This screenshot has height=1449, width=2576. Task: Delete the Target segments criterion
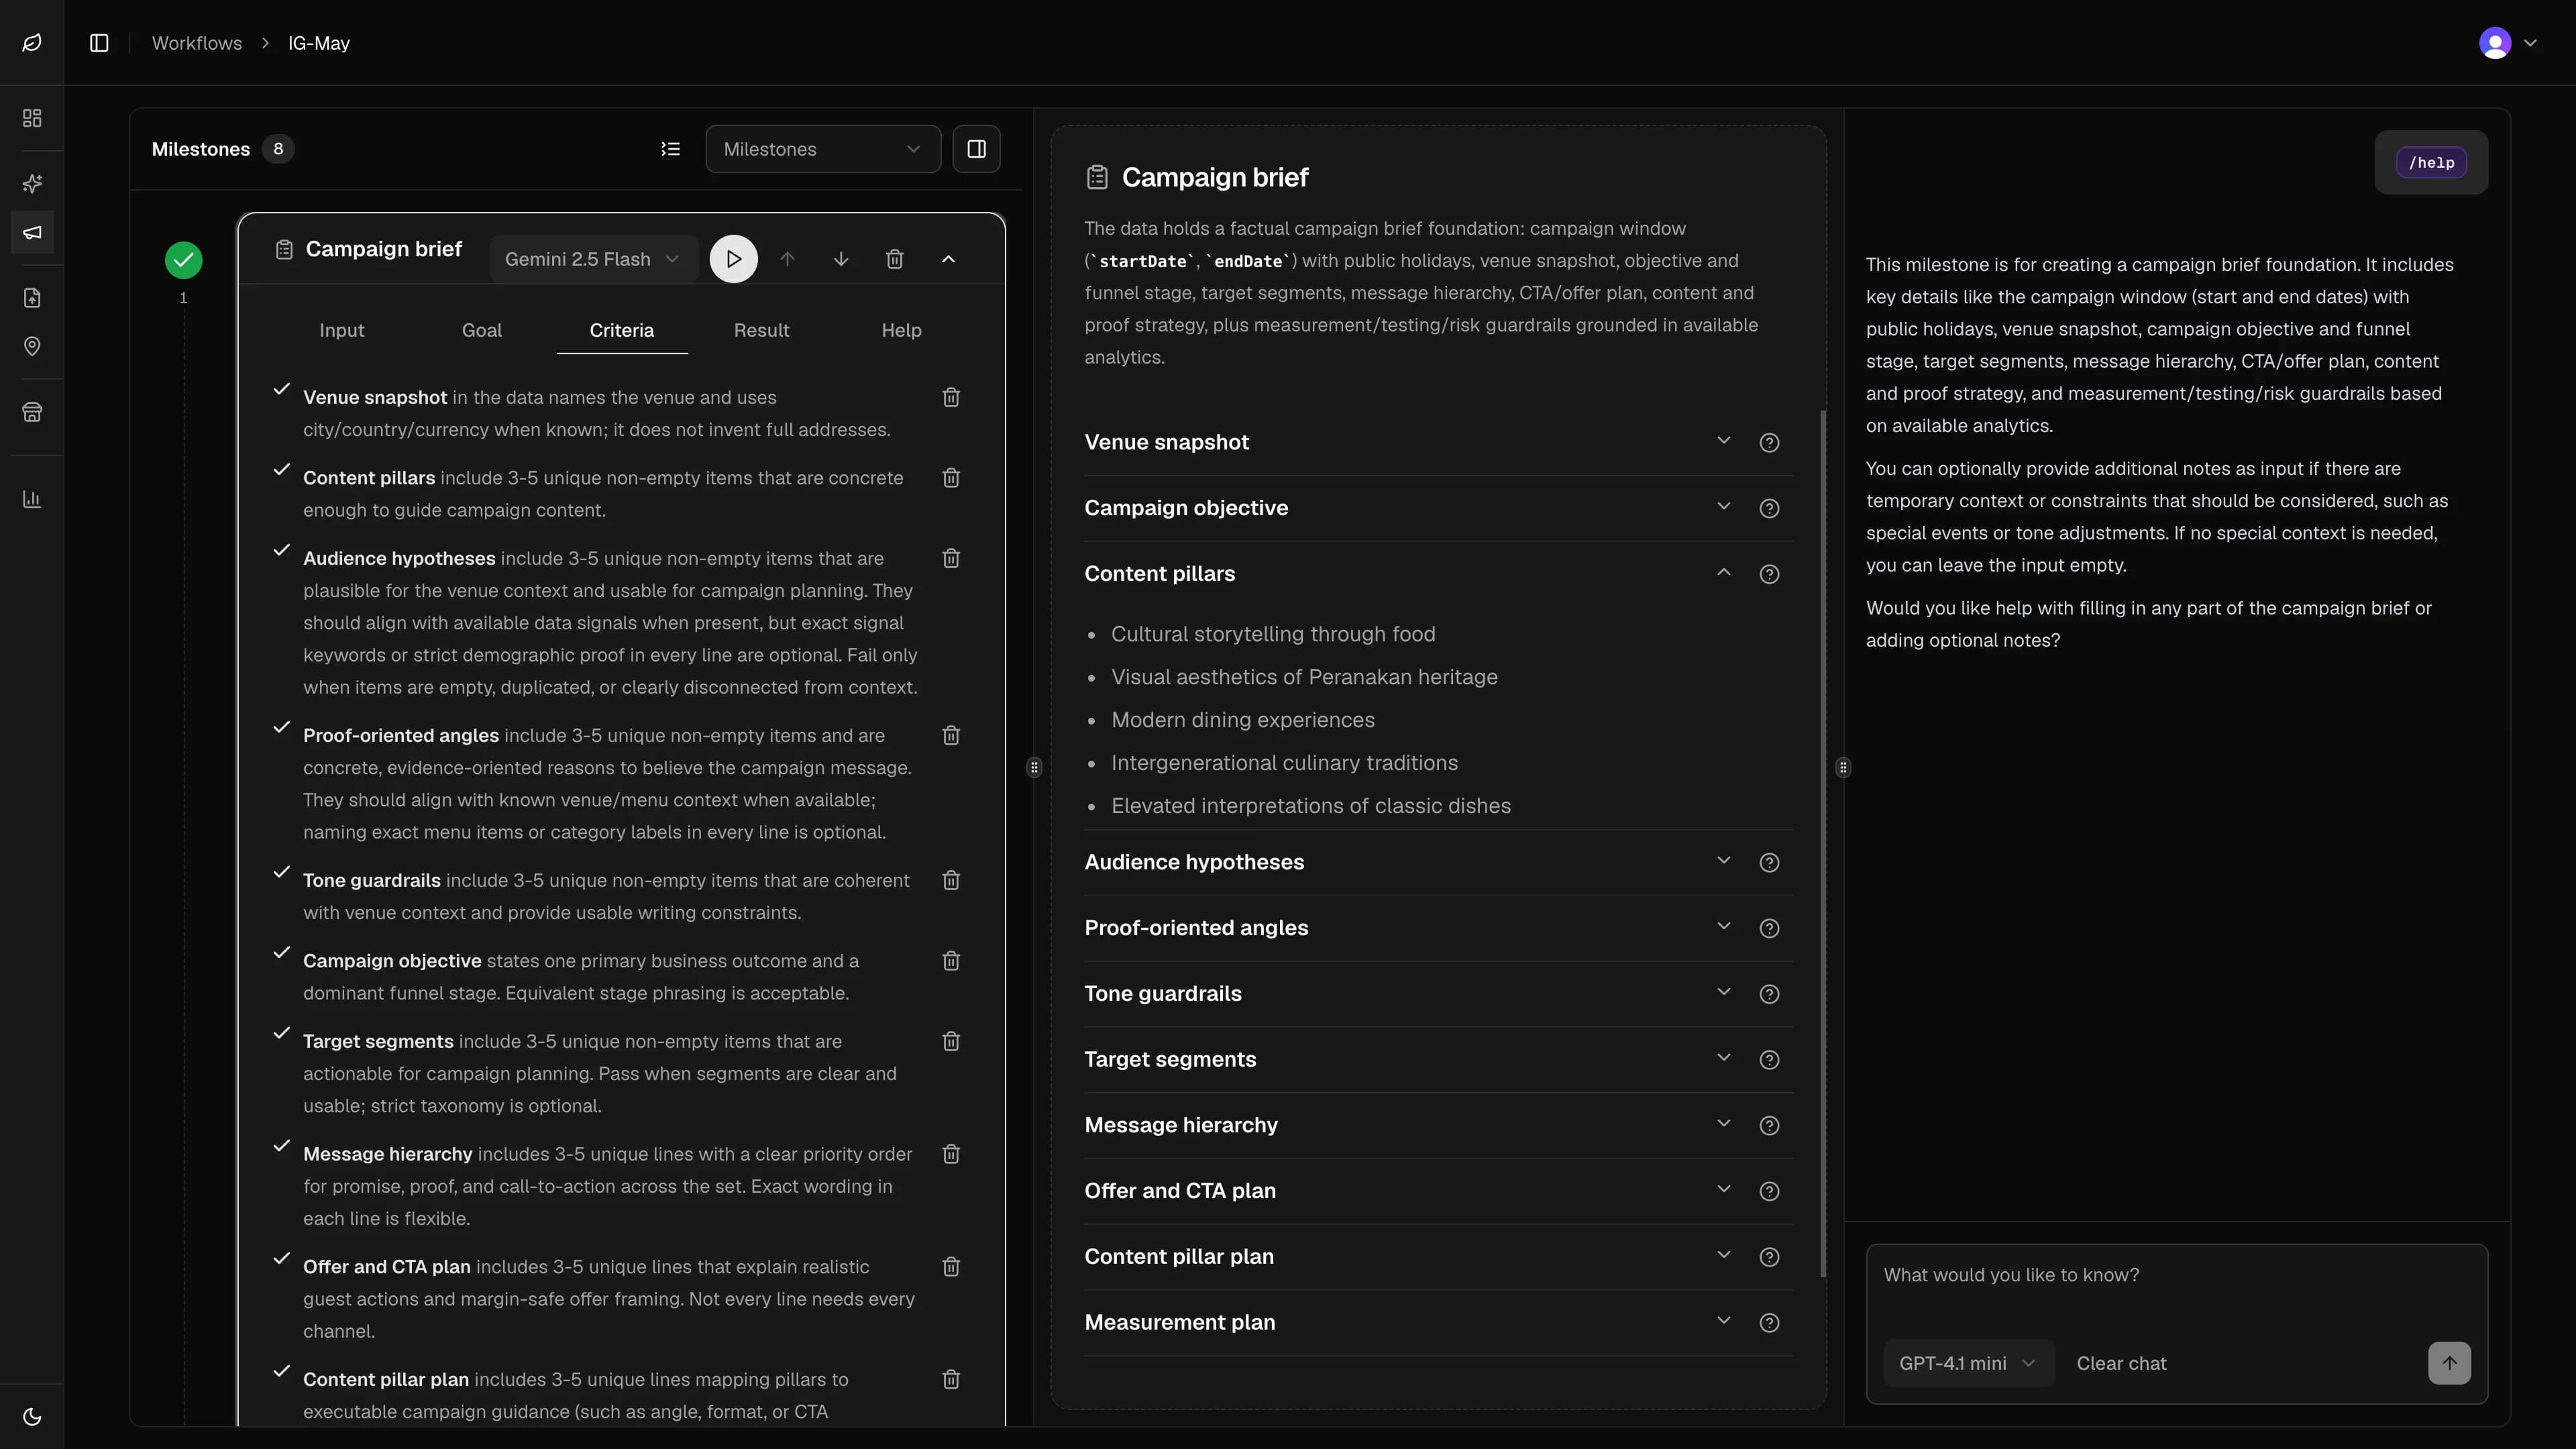coord(951,1041)
